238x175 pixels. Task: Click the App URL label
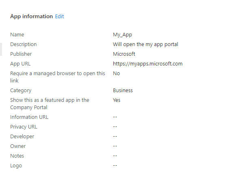tap(20, 64)
